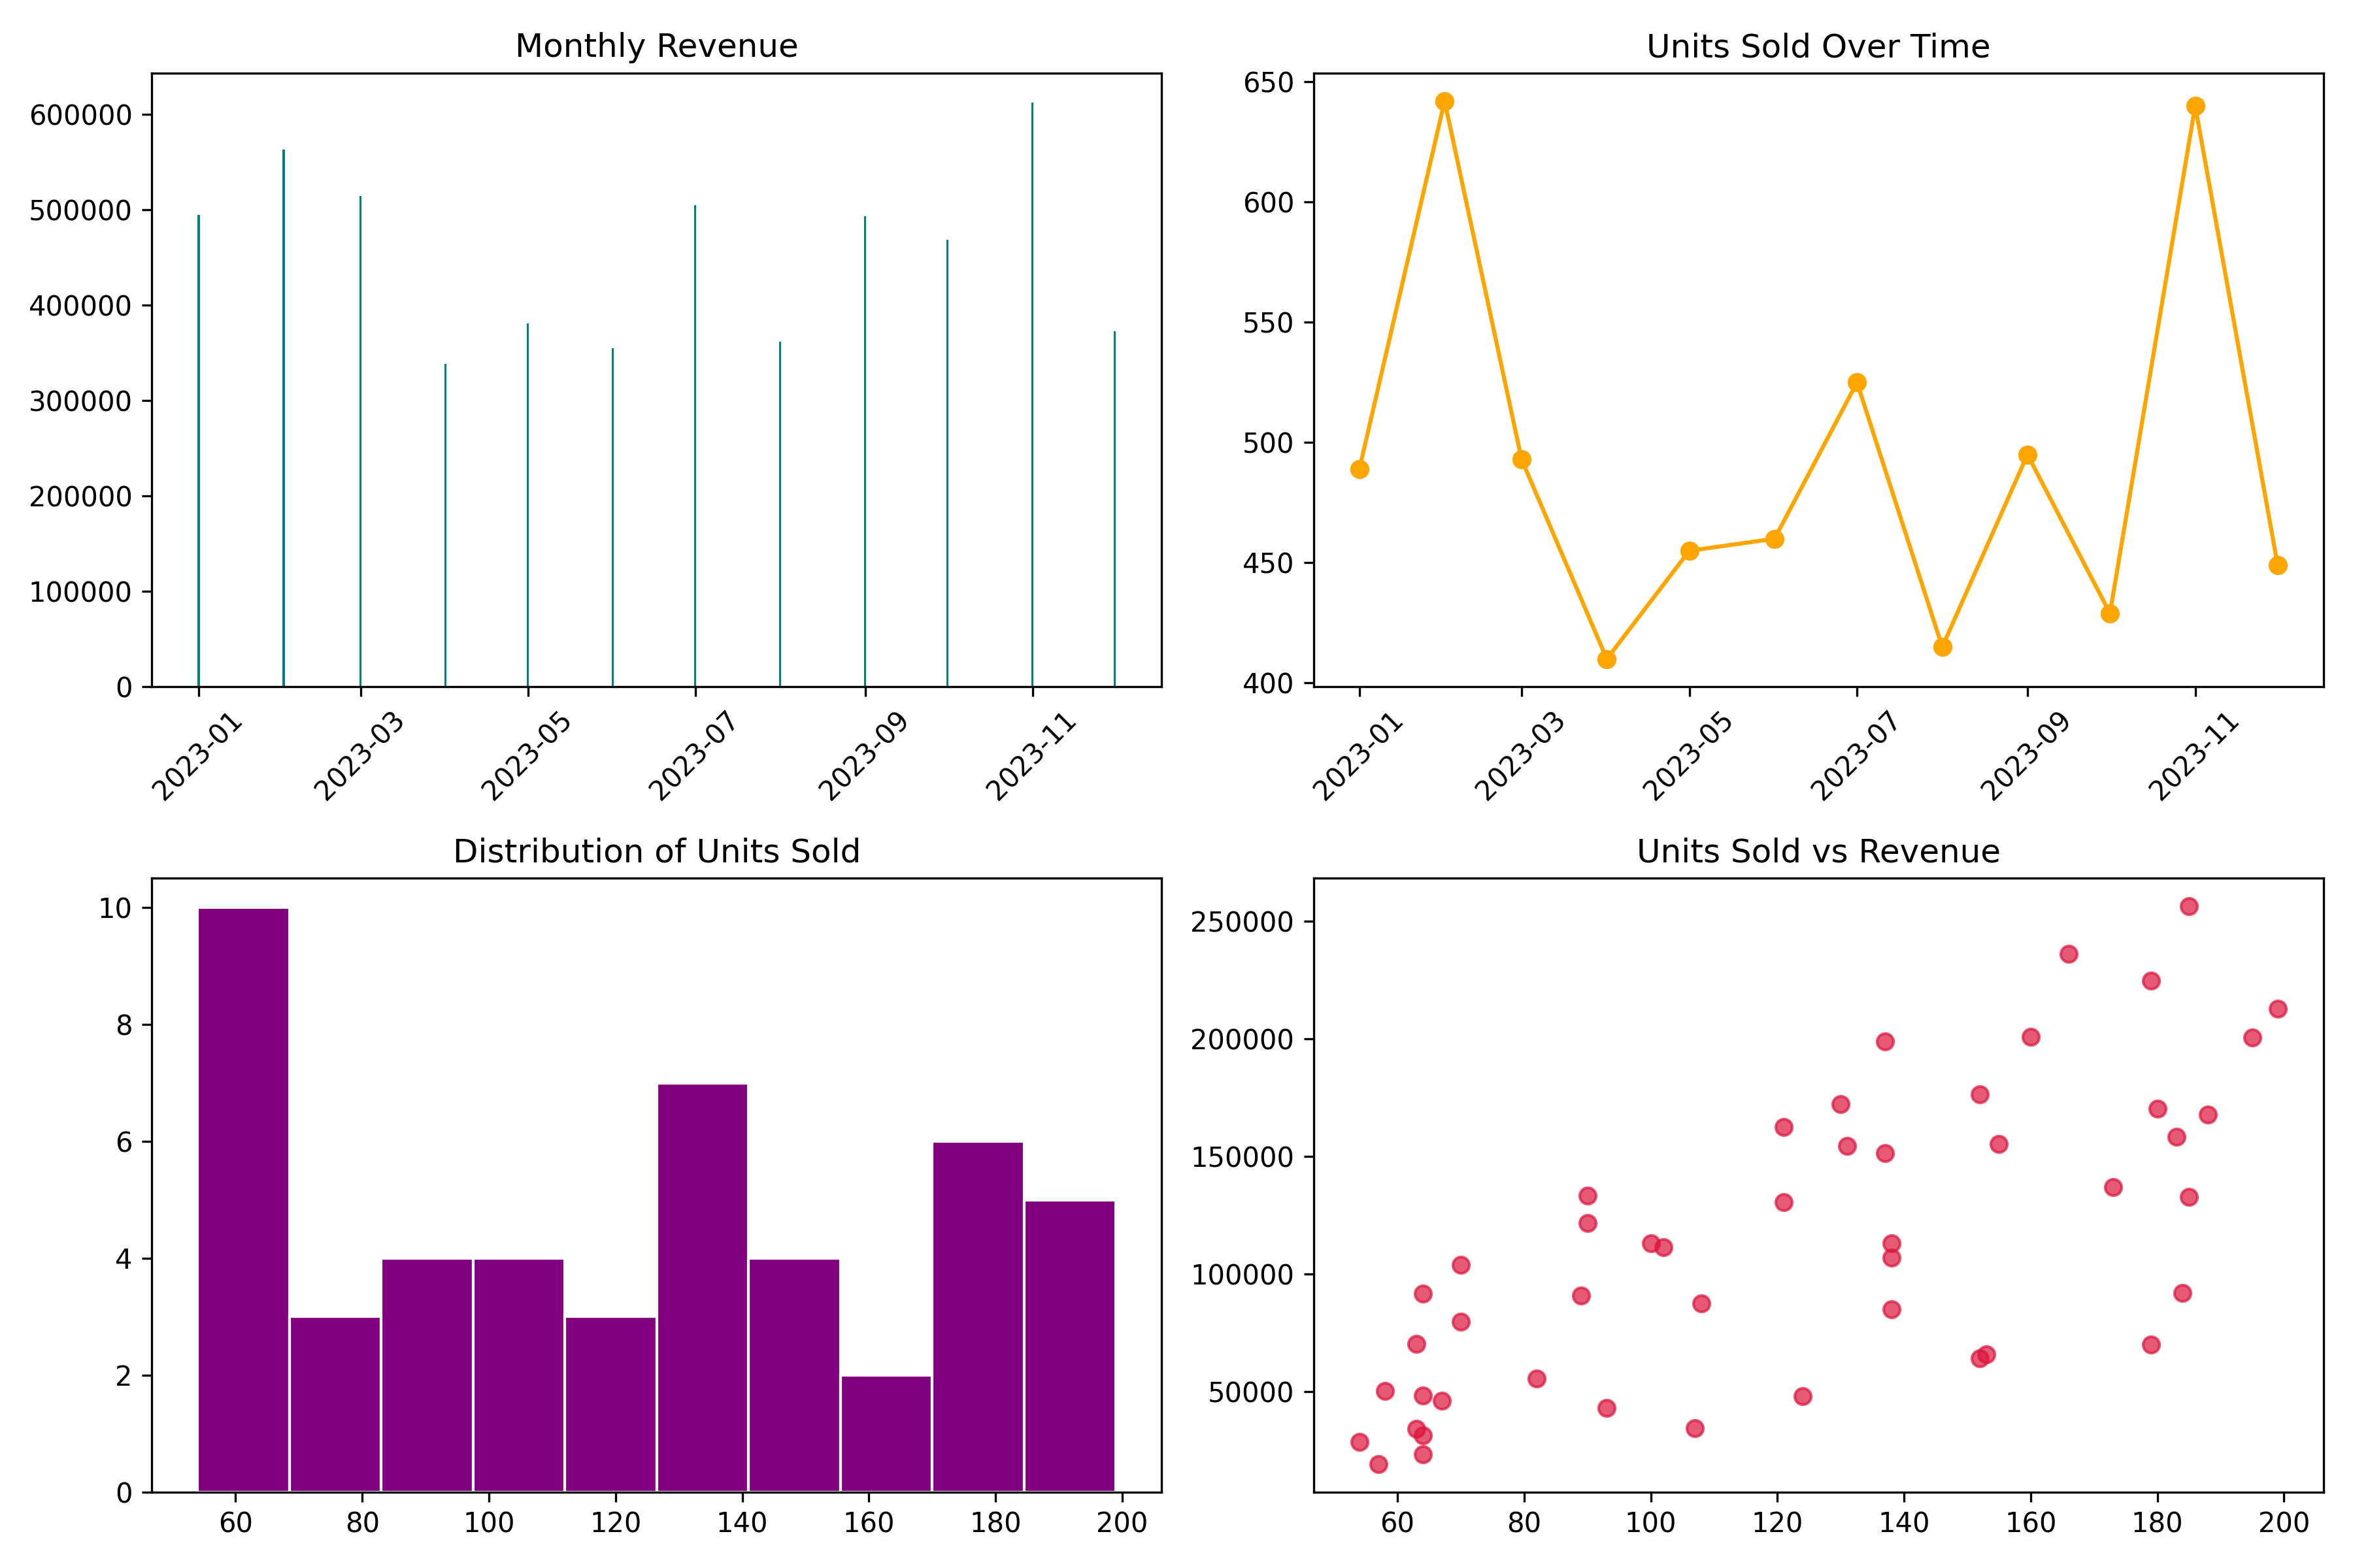Click the 2023-01 label under Monthly Revenue
Viewport: 2353px width, 1568px height.
(x=197, y=757)
